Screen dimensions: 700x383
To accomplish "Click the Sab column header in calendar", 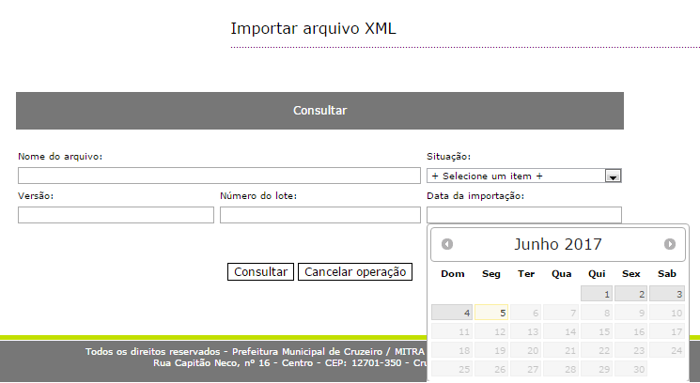I will (x=666, y=274).
